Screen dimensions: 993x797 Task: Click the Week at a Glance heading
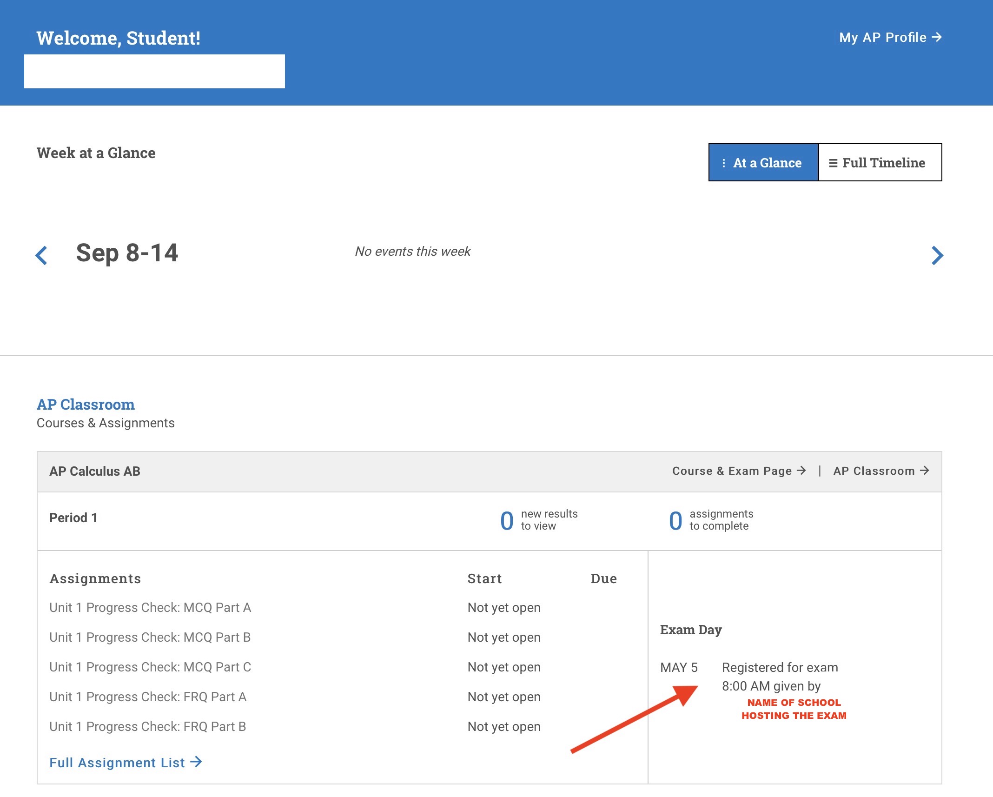click(96, 153)
